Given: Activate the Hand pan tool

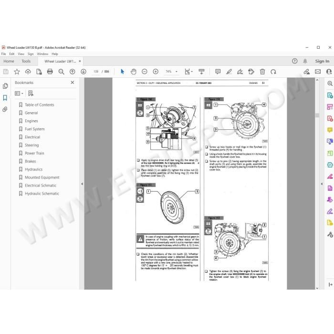Looking at the screenshot, I should [134, 72].
